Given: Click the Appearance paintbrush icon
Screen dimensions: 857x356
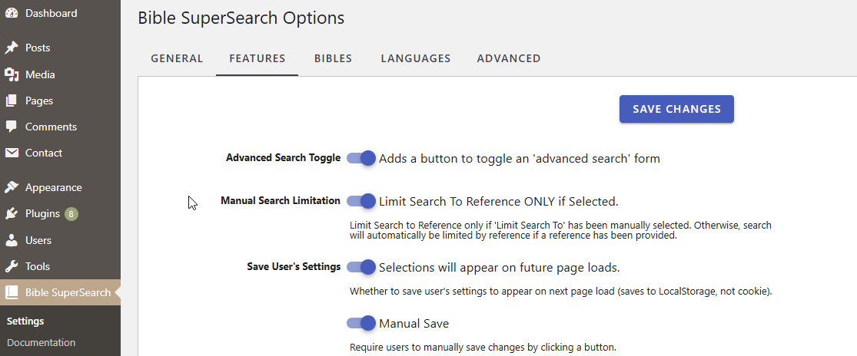Looking at the screenshot, I should (x=12, y=187).
